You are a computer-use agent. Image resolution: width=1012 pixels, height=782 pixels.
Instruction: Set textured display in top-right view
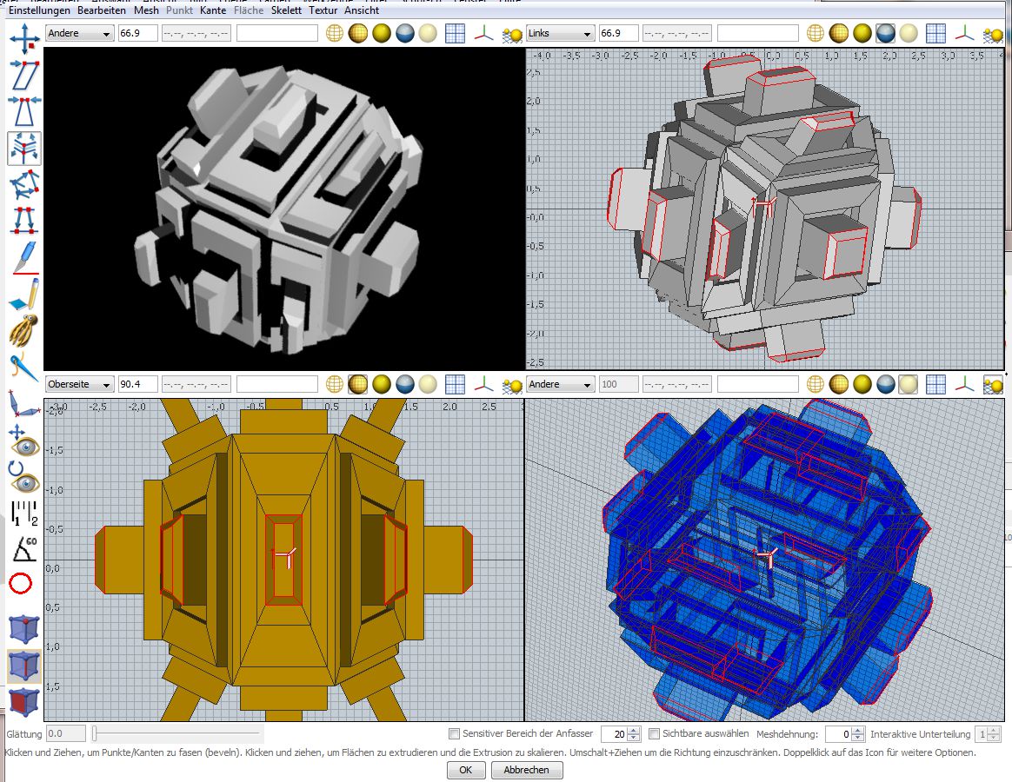tap(885, 33)
